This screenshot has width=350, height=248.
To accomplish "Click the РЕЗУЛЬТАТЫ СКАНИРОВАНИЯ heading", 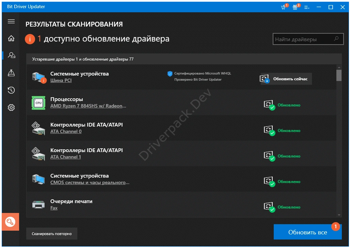I will coord(74,24).
